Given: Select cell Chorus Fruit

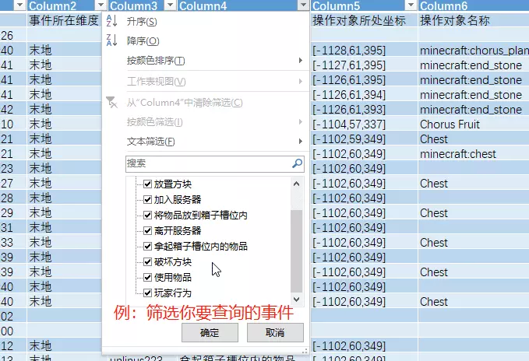Looking at the screenshot, I should [474, 124].
